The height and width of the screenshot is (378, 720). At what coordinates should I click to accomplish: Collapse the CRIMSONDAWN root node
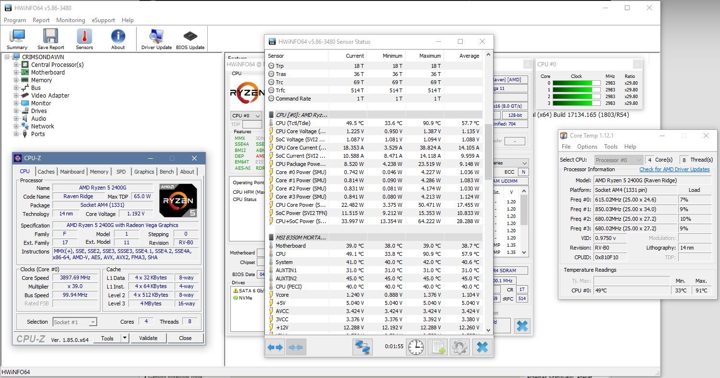point(8,57)
